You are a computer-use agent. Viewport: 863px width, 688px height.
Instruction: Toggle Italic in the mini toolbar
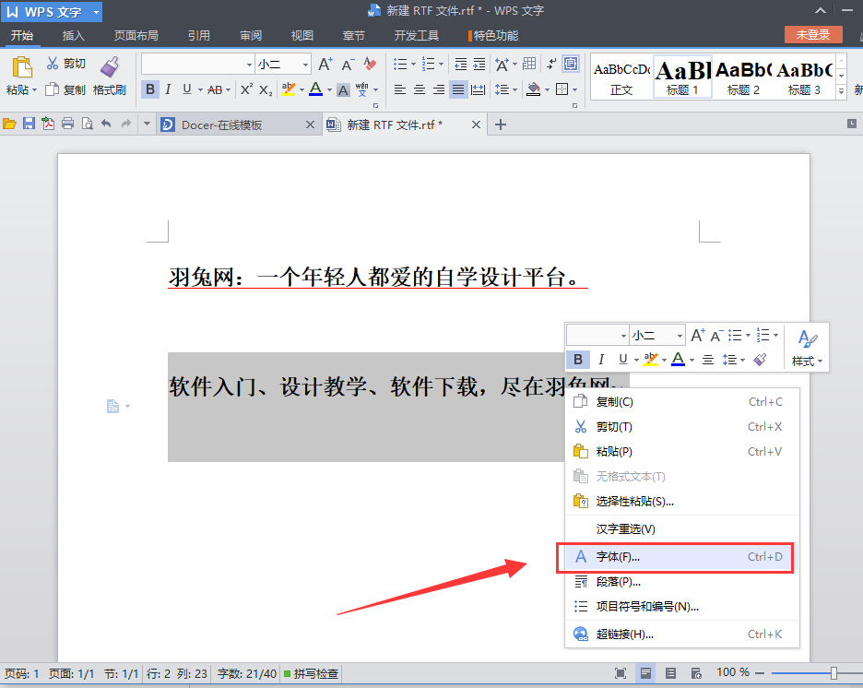tap(601, 360)
